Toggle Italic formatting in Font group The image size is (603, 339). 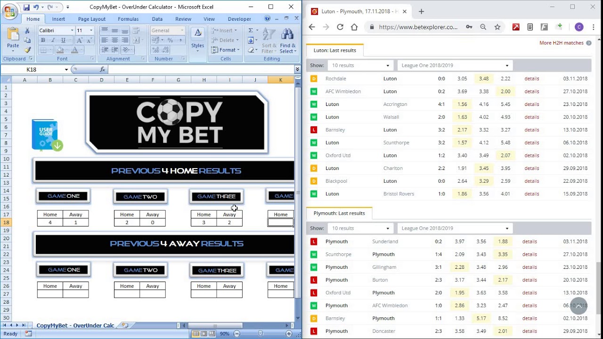53,40
